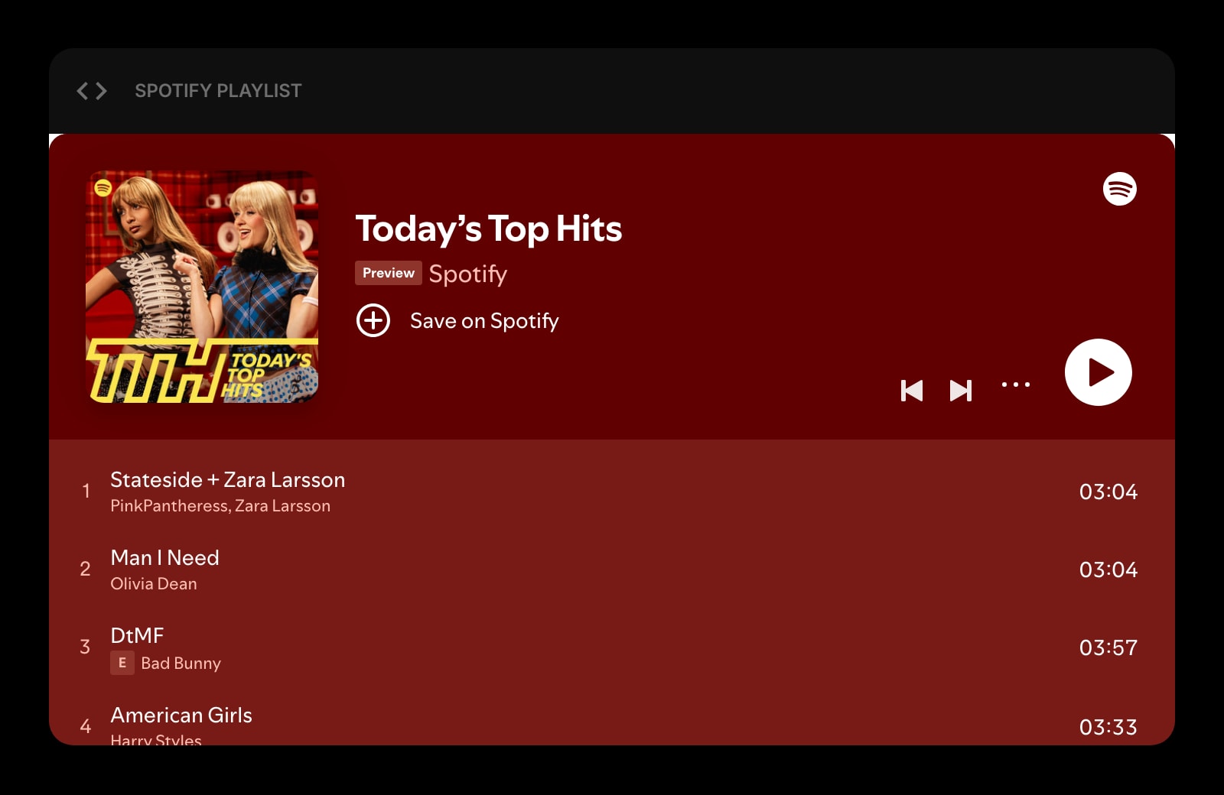The height and width of the screenshot is (795, 1224).
Task: Open the Spotify artist link next to Preview
Action: (467, 274)
